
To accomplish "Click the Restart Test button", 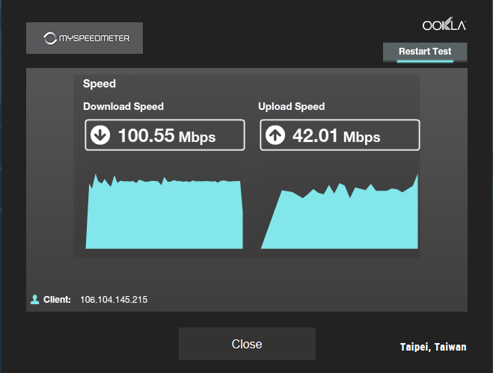I will [x=425, y=52].
